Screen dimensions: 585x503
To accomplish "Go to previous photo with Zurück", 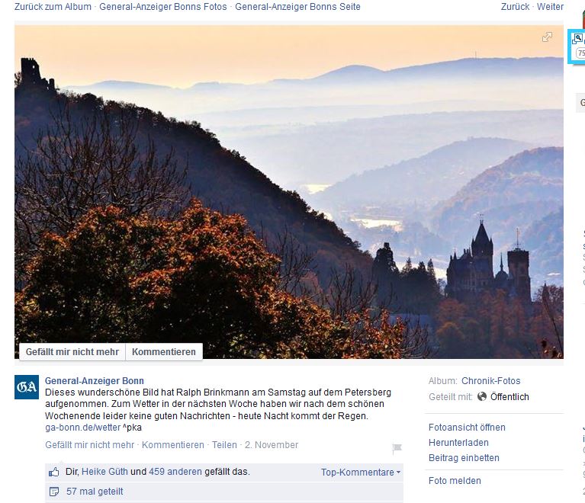I will (x=515, y=7).
